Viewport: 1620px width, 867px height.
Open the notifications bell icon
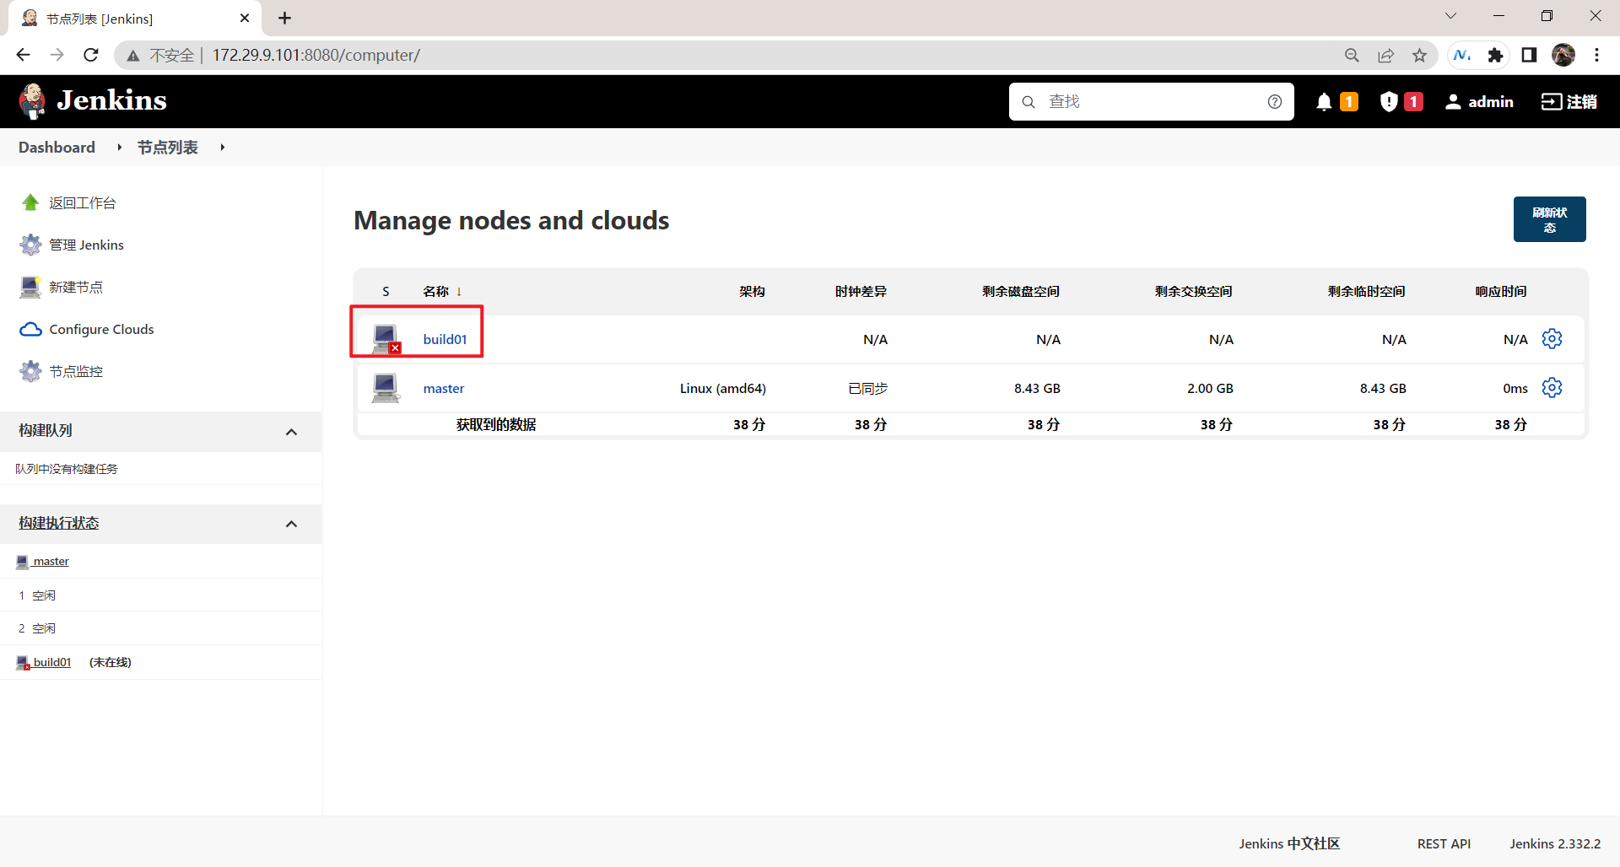point(1324,102)
